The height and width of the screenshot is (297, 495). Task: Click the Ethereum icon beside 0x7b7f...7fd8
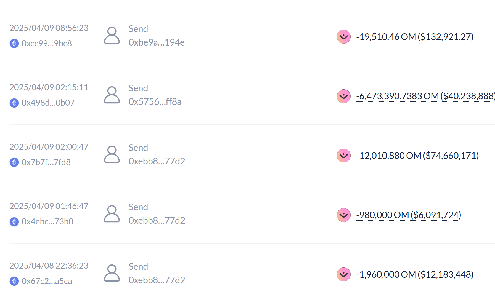pyautogui.click(x=14, y=162)
